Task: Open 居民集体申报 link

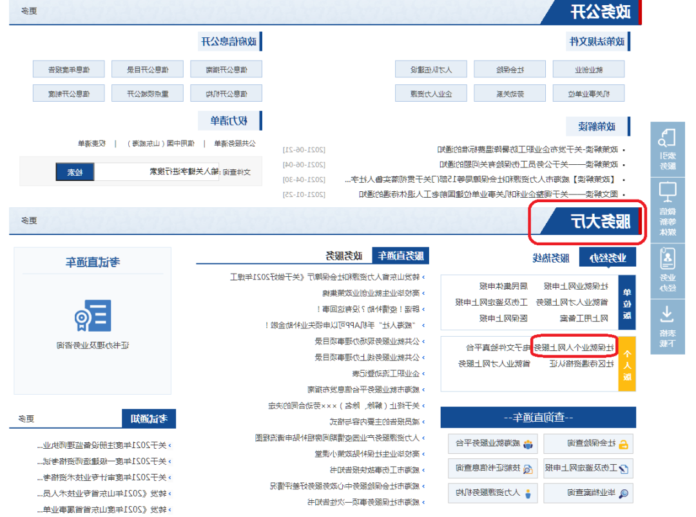Action: point(503,286)
